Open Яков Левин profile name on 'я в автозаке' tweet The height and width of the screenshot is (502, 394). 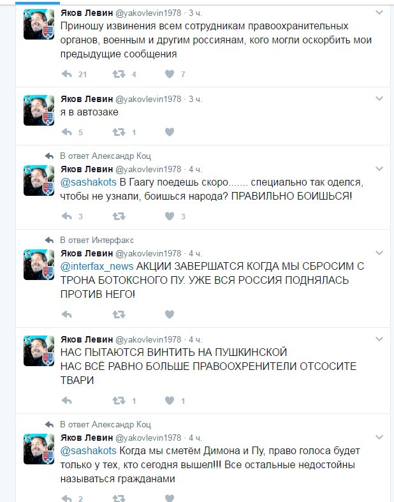click(x=87, y=99)
